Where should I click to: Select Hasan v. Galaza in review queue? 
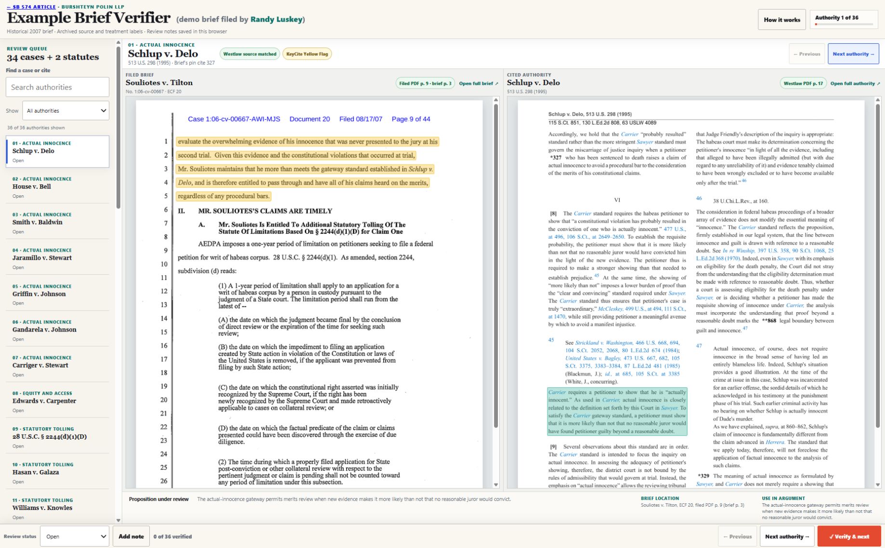(x=57, y=472)
